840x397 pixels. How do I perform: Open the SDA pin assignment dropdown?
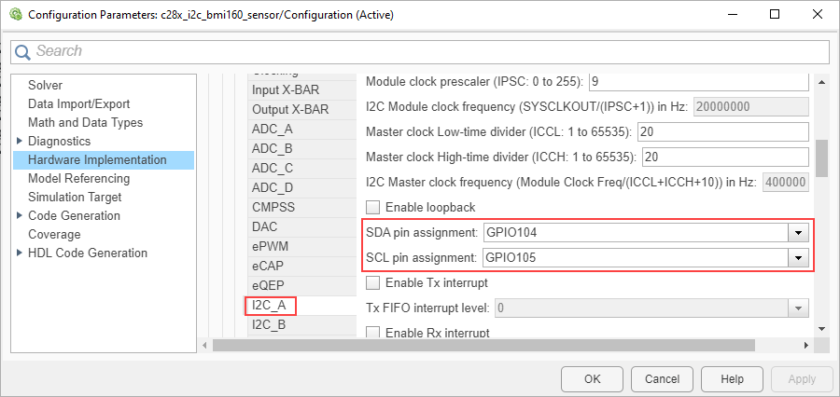click(797, 232)
